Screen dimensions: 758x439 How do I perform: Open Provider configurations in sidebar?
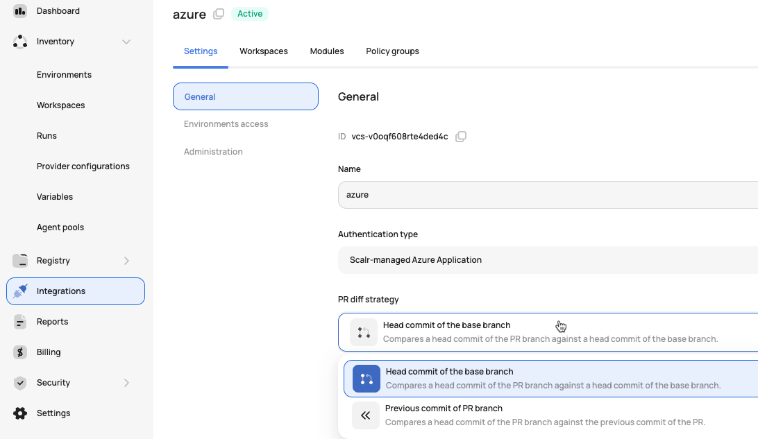click(x=83, y=166)
